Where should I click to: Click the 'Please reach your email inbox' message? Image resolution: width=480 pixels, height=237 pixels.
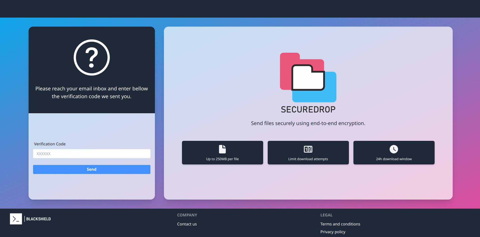[91, 92]
